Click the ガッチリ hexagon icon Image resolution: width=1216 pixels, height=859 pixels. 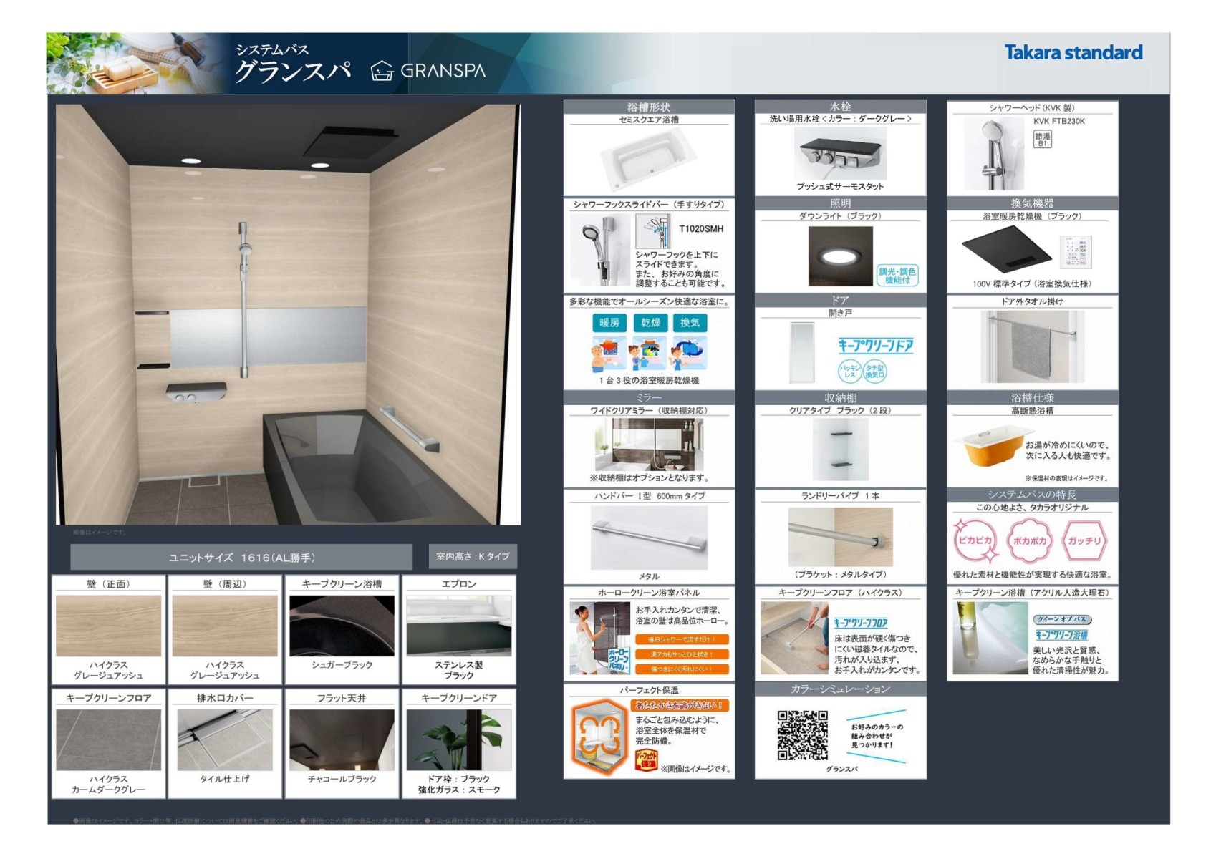click(x=1084, y=540)
